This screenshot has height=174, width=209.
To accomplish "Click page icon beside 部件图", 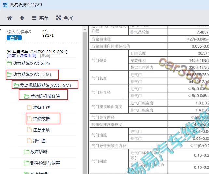I will pos(29,141).
